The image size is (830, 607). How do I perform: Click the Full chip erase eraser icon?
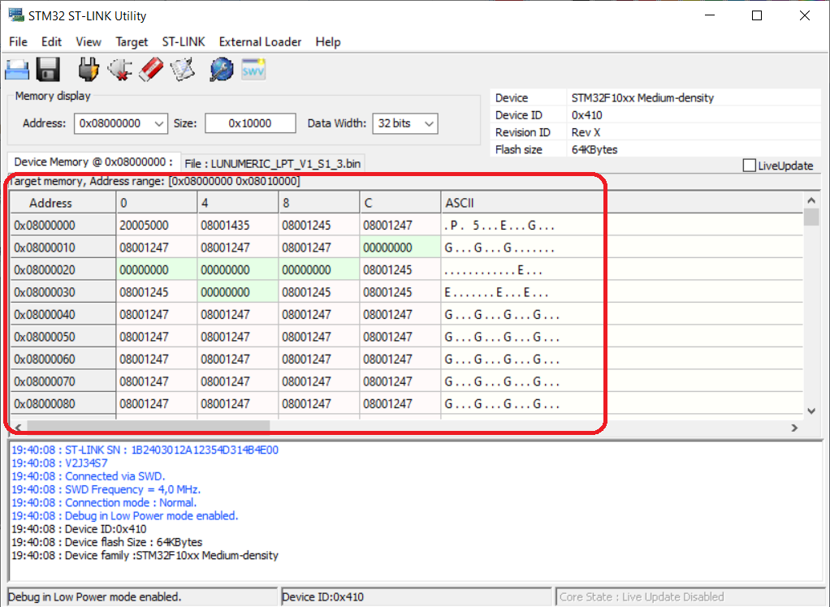click(152, 70)
